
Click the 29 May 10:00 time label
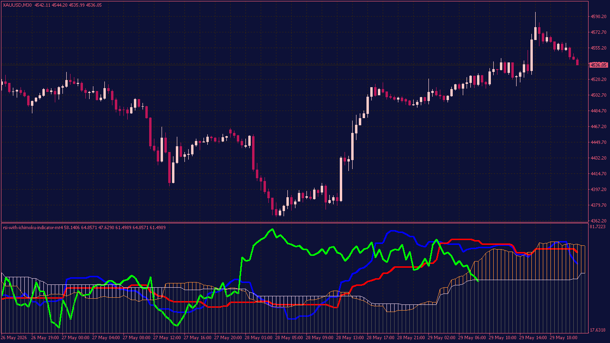[x=503, y=338]
